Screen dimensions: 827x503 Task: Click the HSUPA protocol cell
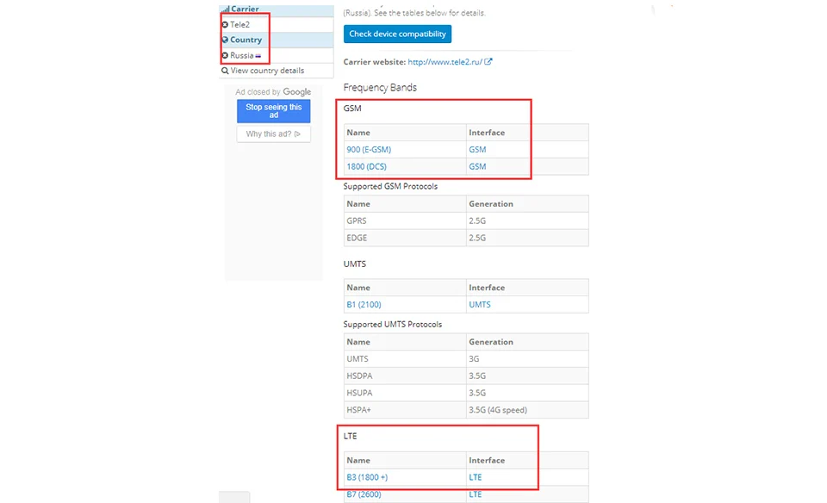pyautogui.click(x=405, y=393)
